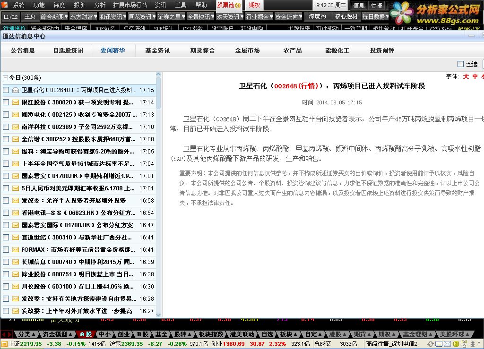
Task: Open the 综合新闻 dropdown
Action: [54, 17]
